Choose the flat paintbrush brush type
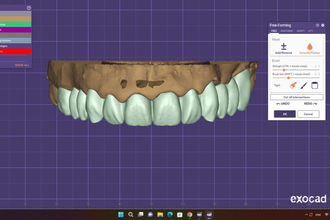 click(293, 85)
